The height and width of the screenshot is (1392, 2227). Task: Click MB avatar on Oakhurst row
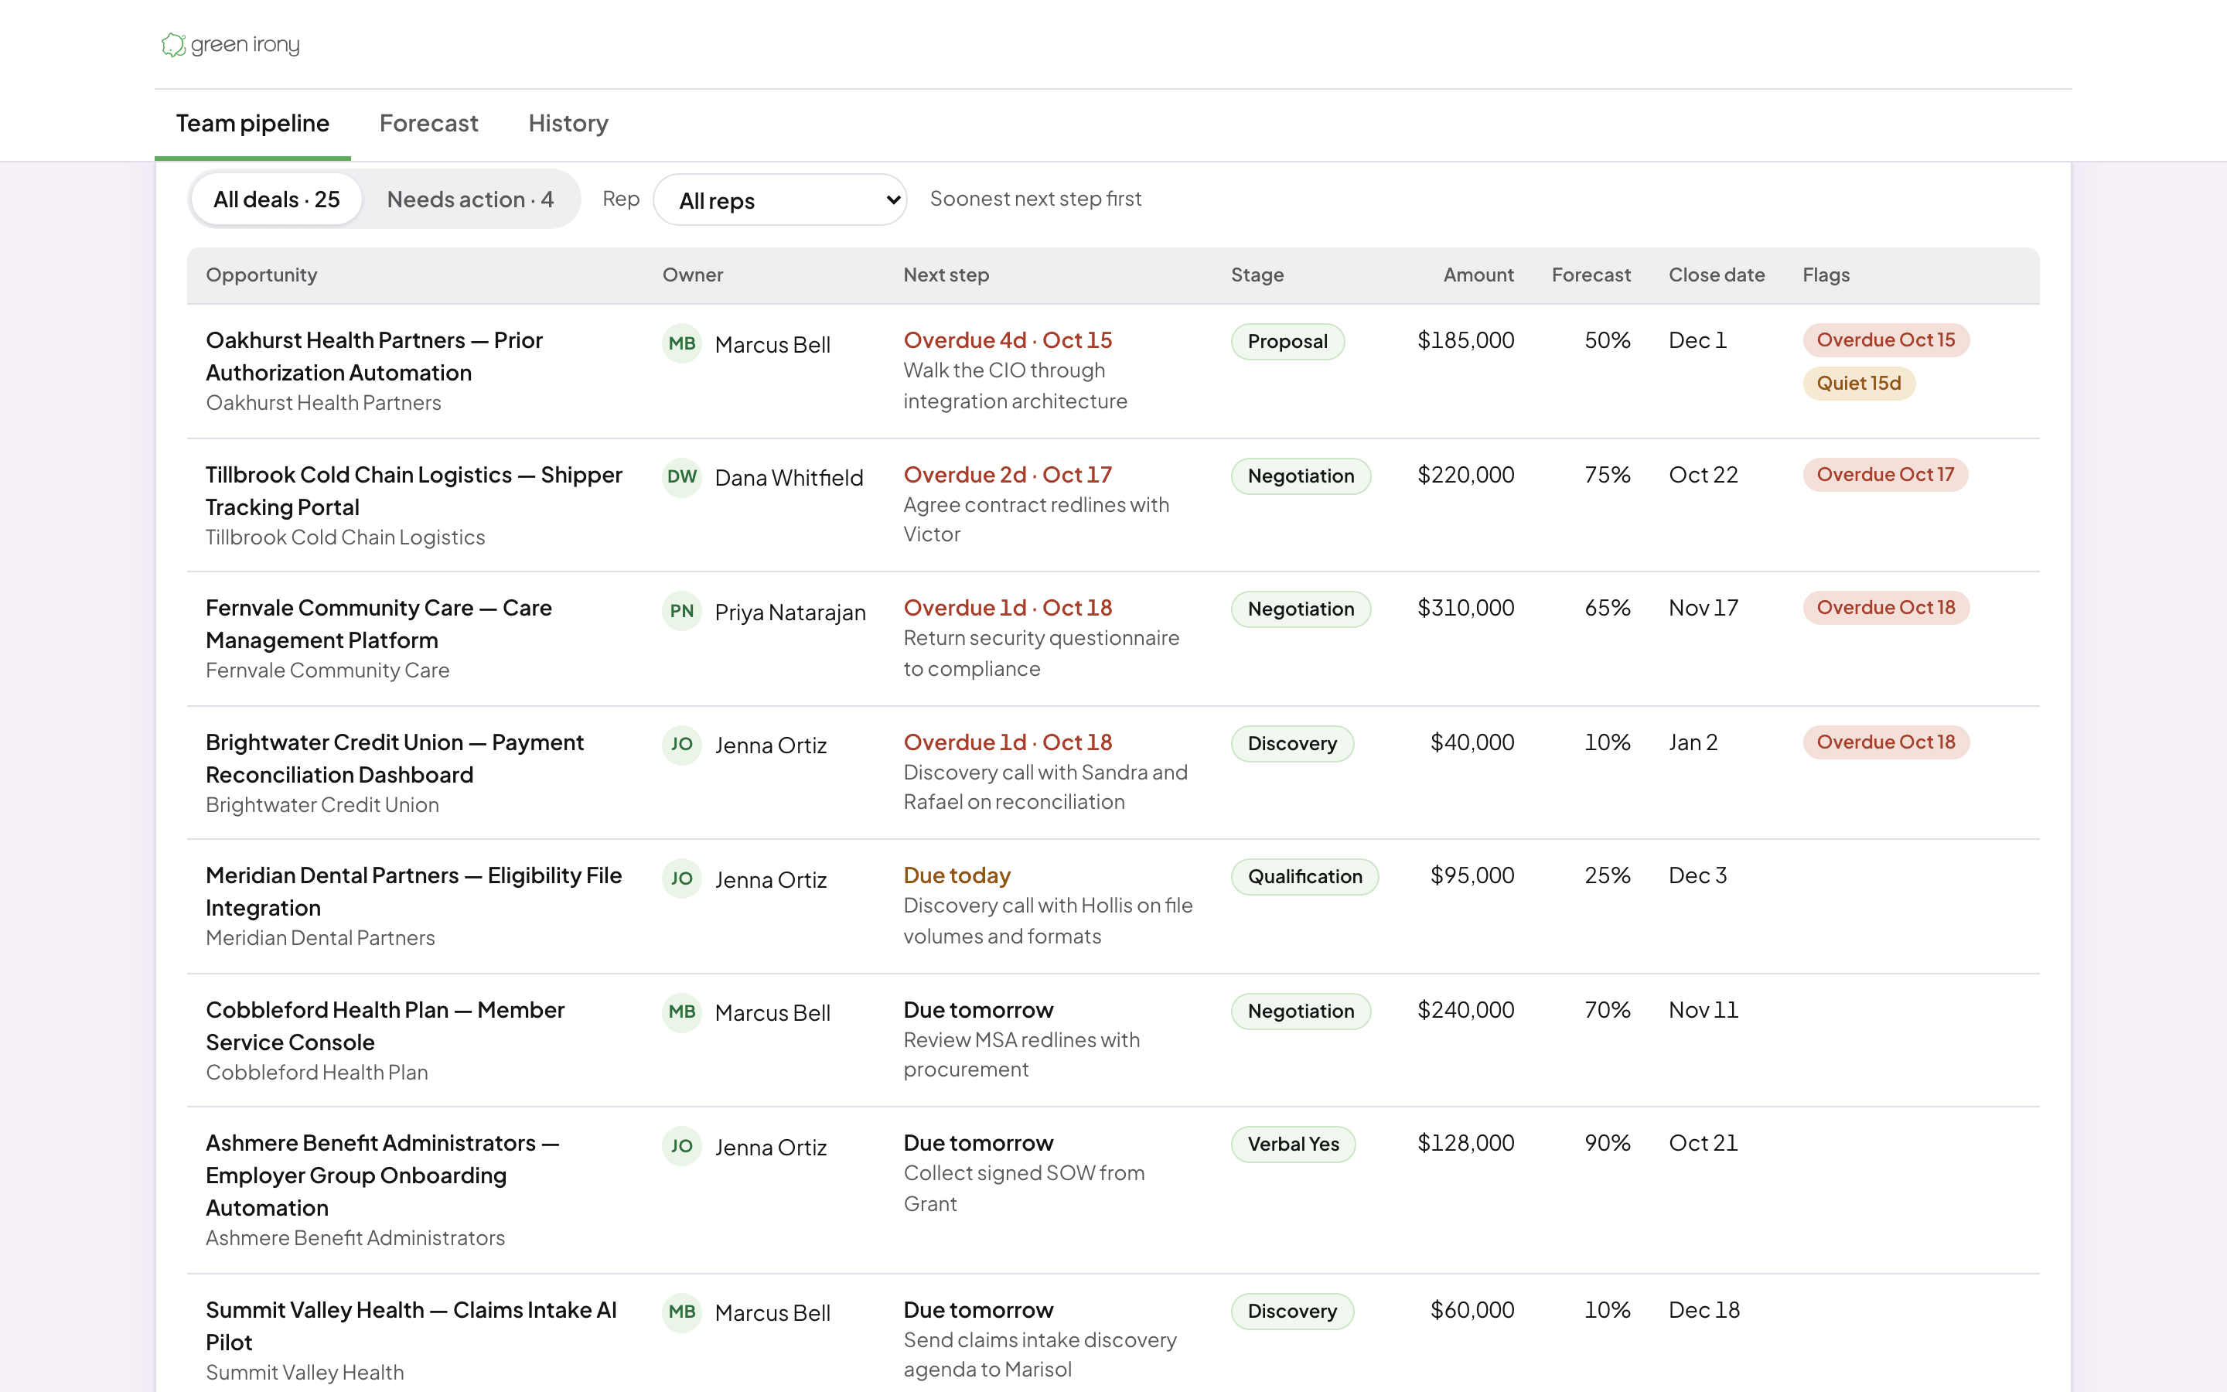682,343
